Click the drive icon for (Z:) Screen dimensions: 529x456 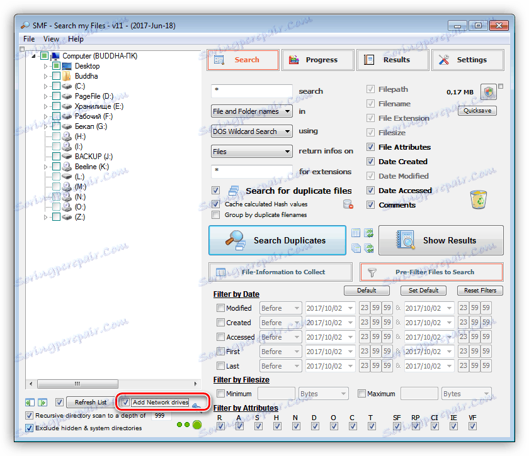[67, 217]
